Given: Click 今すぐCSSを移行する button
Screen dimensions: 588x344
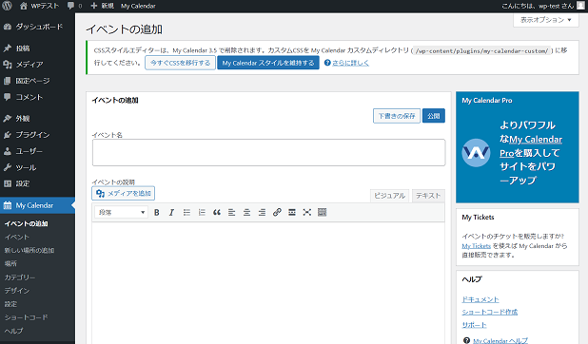Looking at the screenshot, I should click(180, 63).
